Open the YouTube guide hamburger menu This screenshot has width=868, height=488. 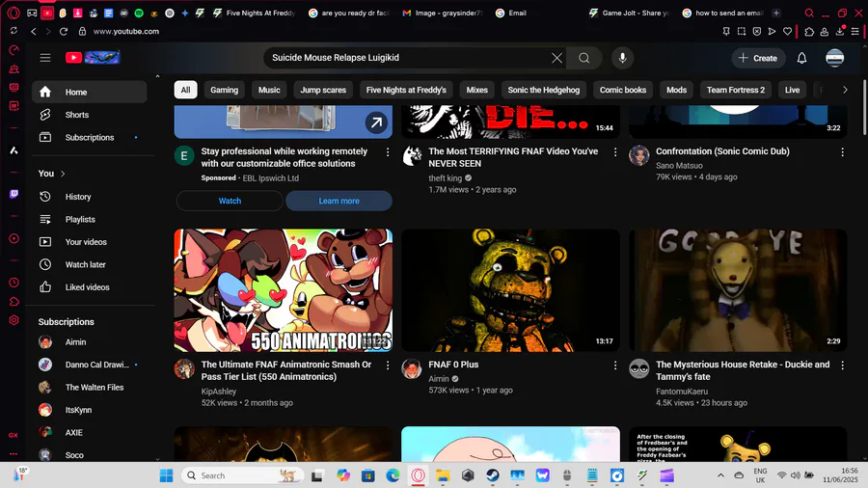click(x=45, y=58)
